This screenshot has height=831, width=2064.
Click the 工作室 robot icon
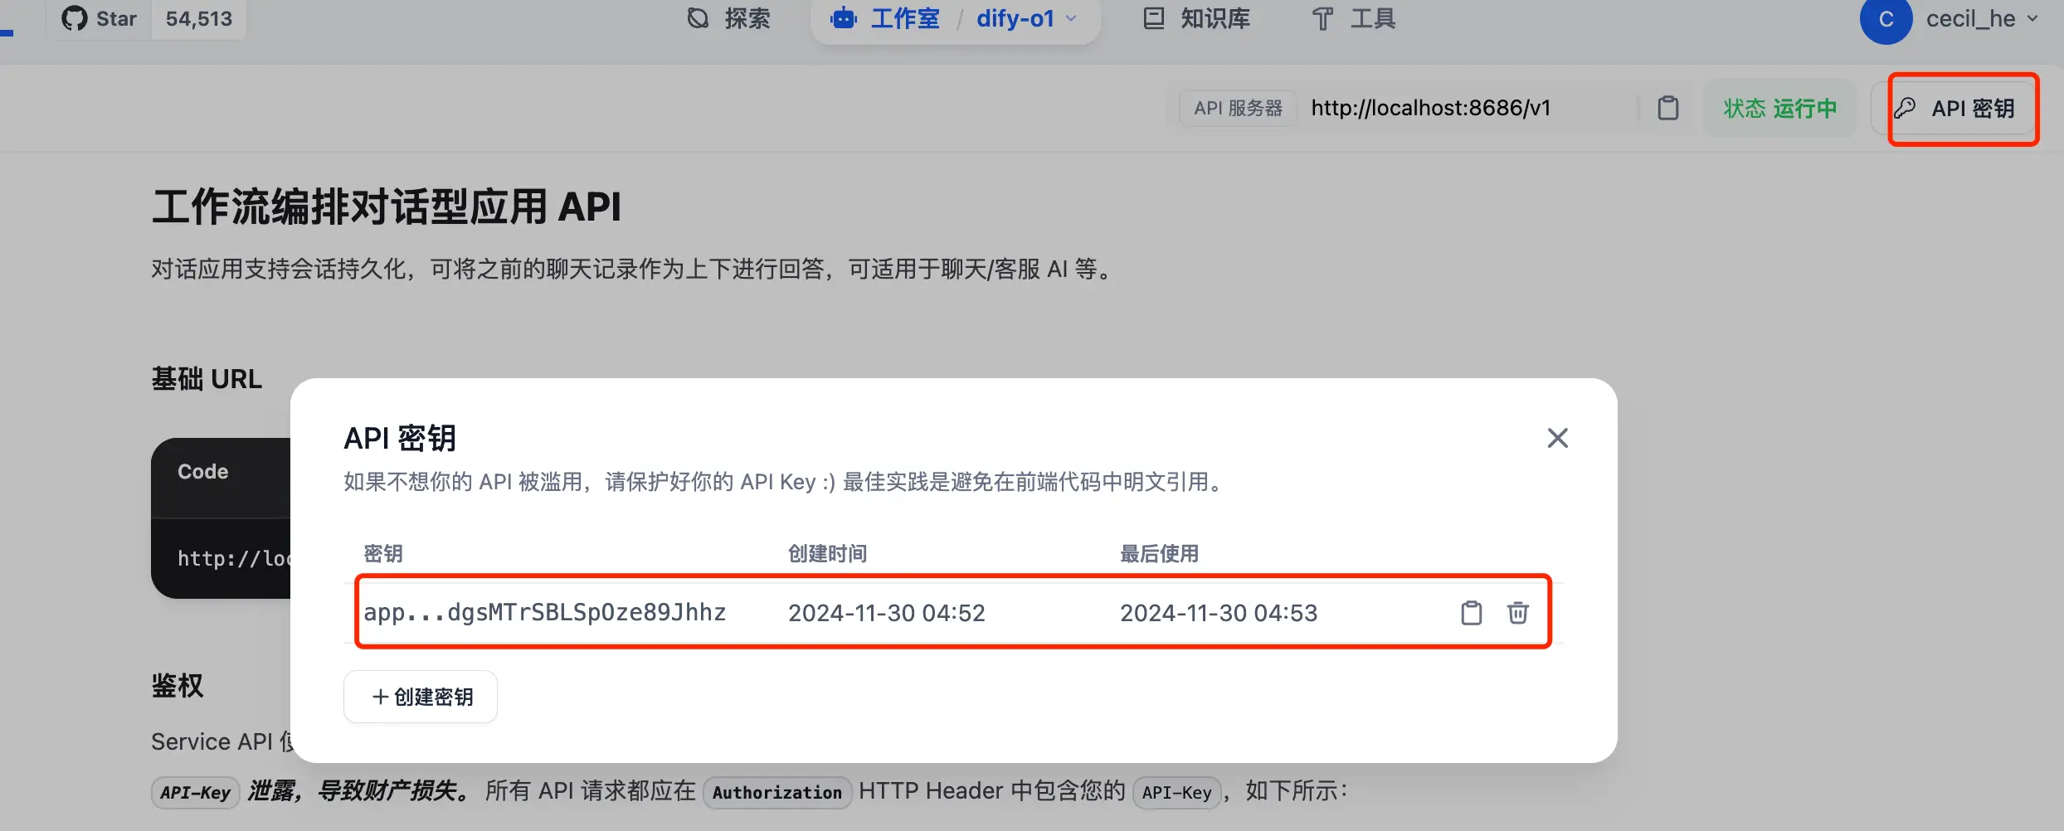pyautogui.click(x=843, y=18)
